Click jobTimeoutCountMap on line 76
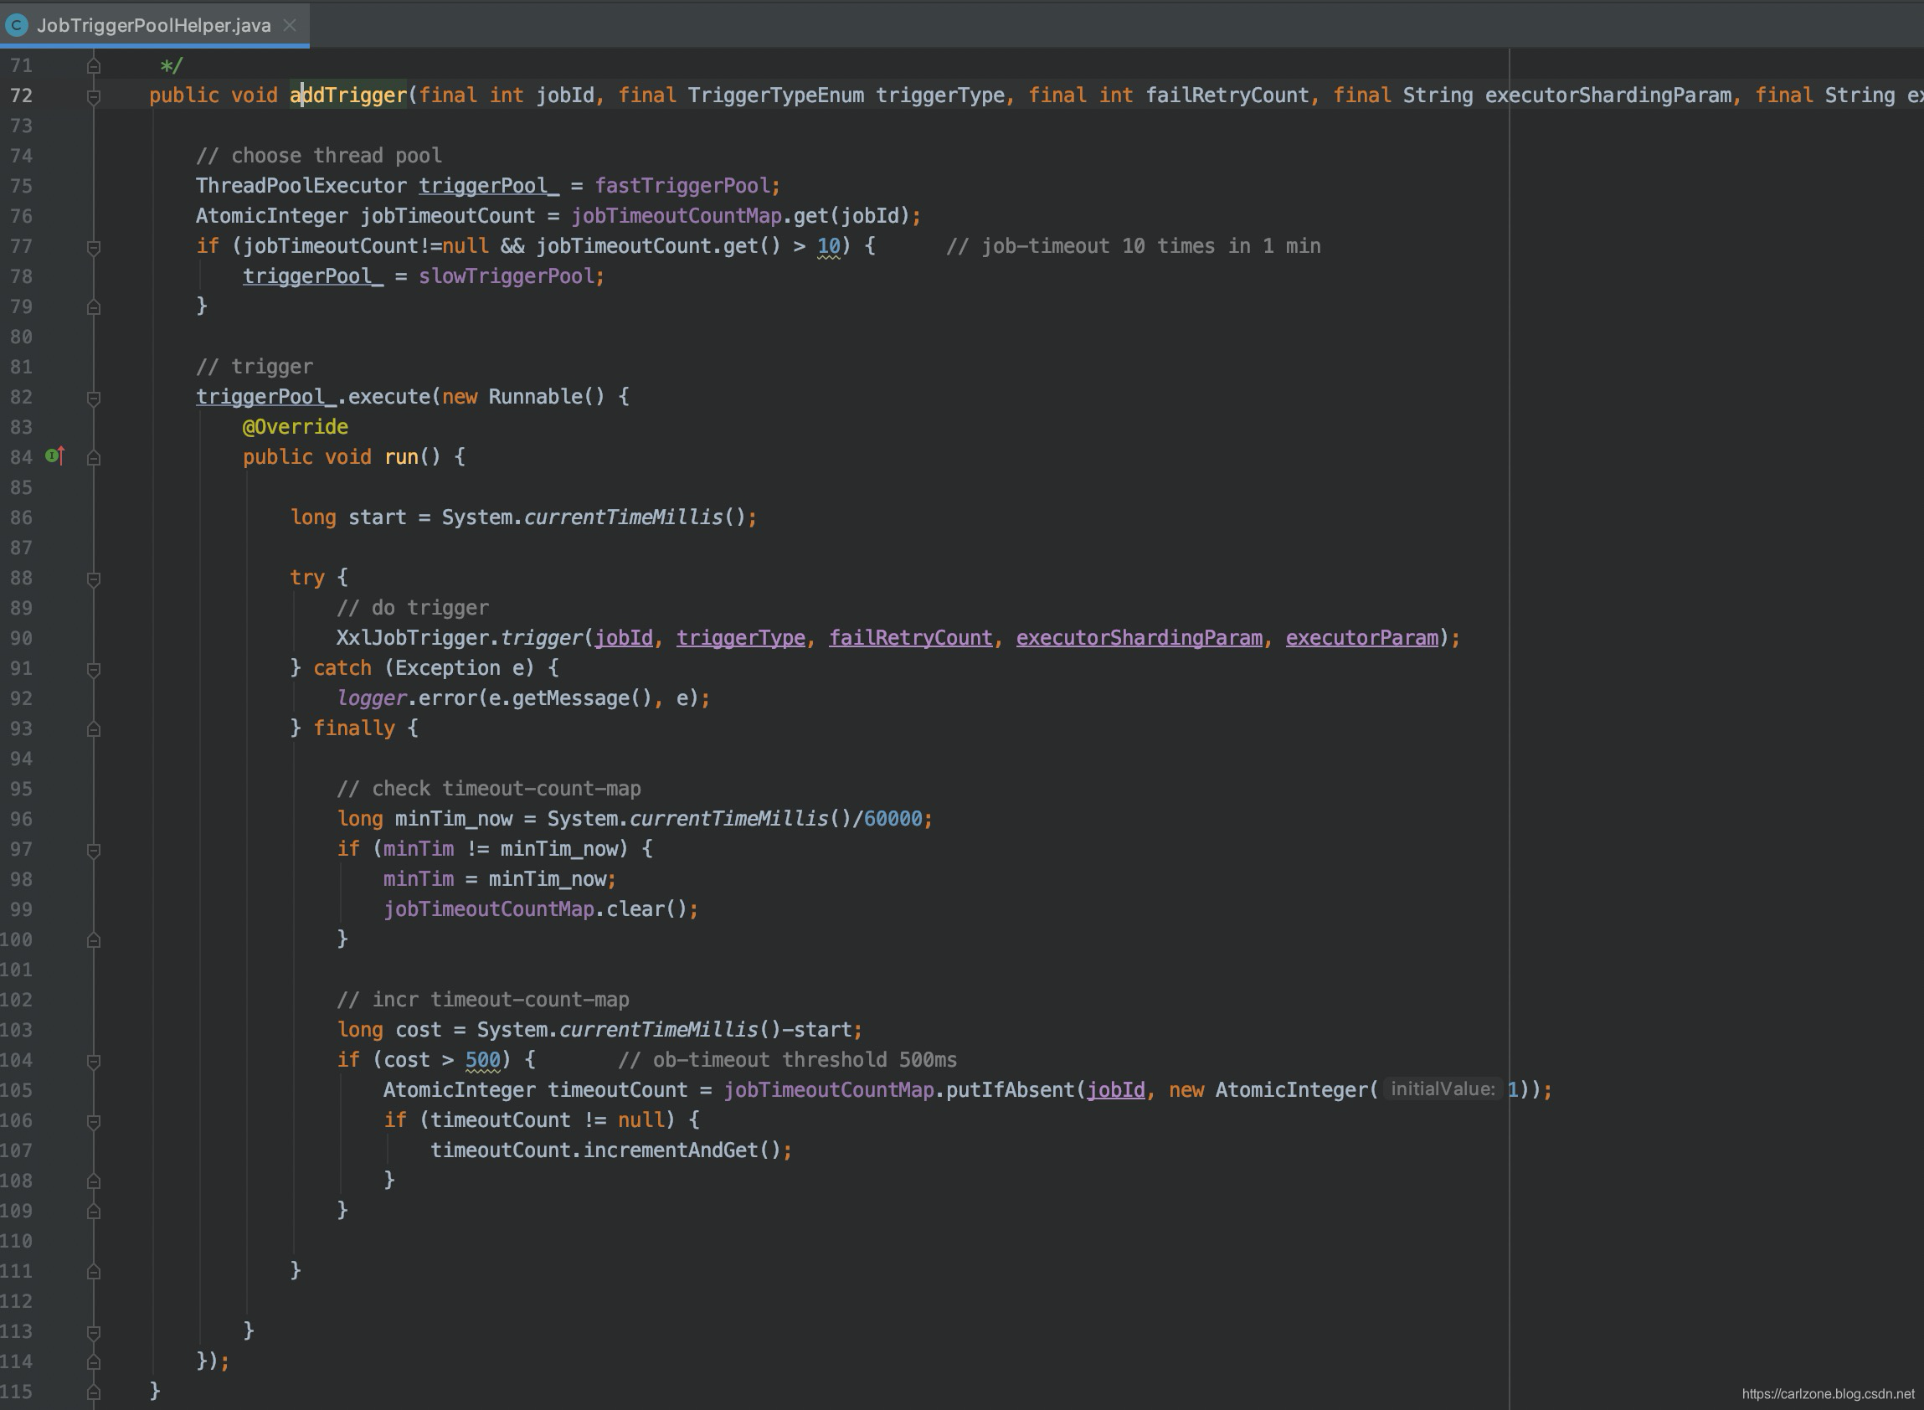 tap(676, 215)
